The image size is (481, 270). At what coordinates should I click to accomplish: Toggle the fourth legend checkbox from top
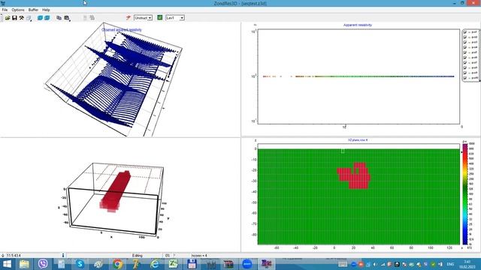pos(465,47)
